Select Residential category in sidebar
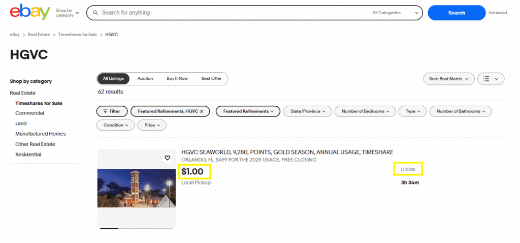Image resolution: width=520 pixels, height=243 pixels. (x=28, y=155)
